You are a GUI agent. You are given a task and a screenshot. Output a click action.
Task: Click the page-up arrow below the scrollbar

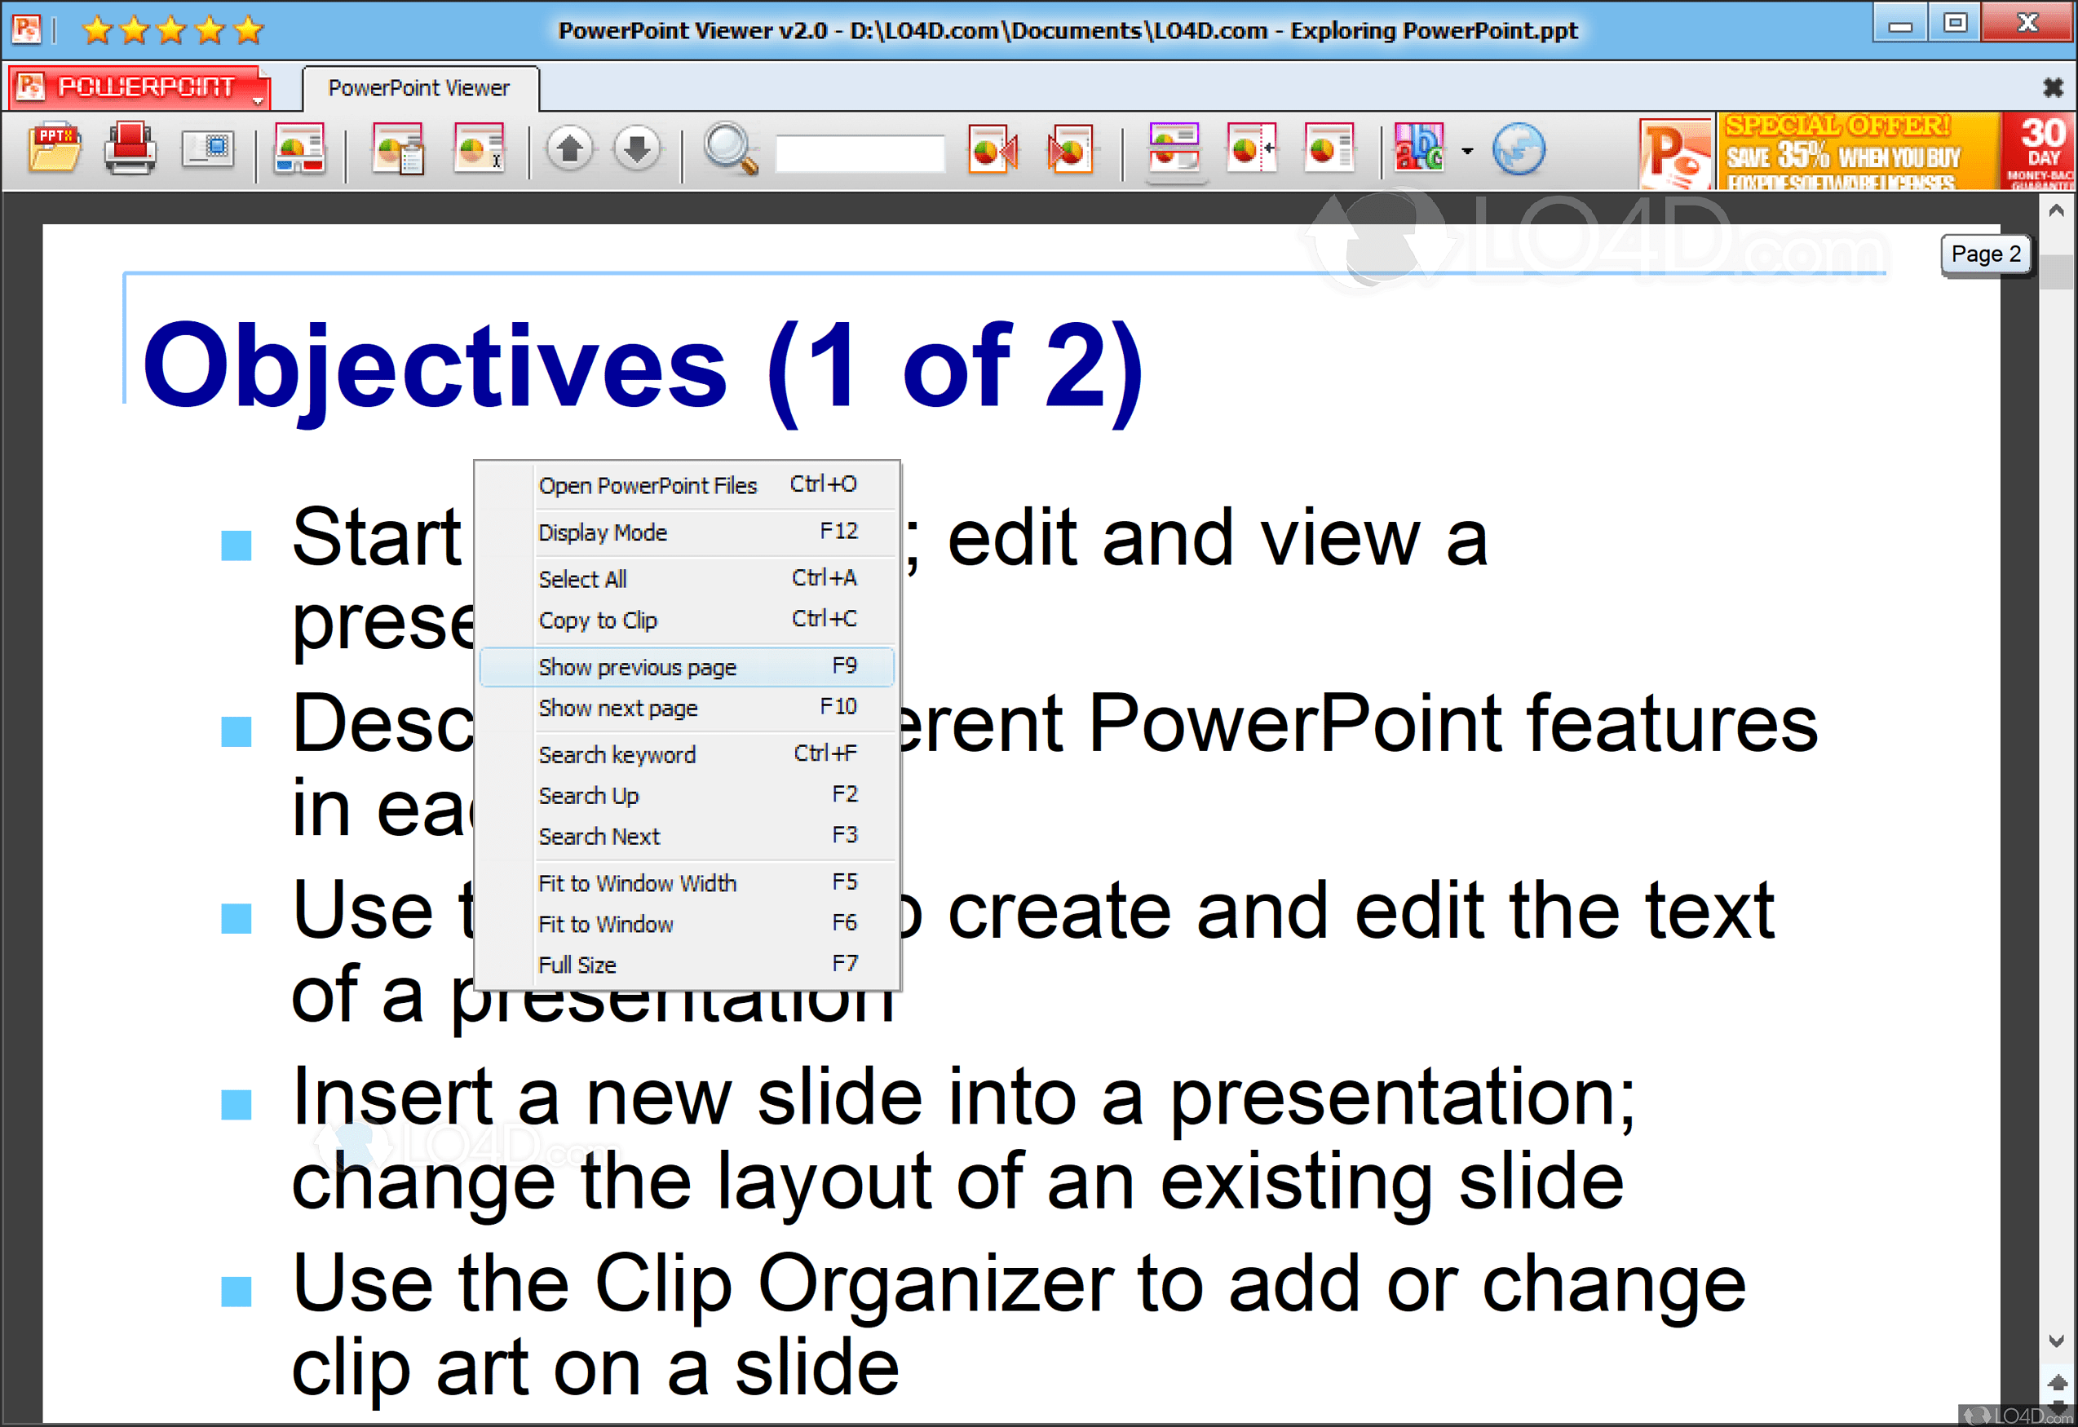[x=2057, y=1382]
